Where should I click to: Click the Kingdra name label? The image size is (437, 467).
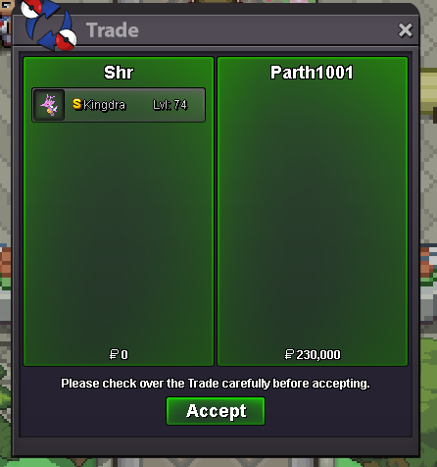[104, 105]
